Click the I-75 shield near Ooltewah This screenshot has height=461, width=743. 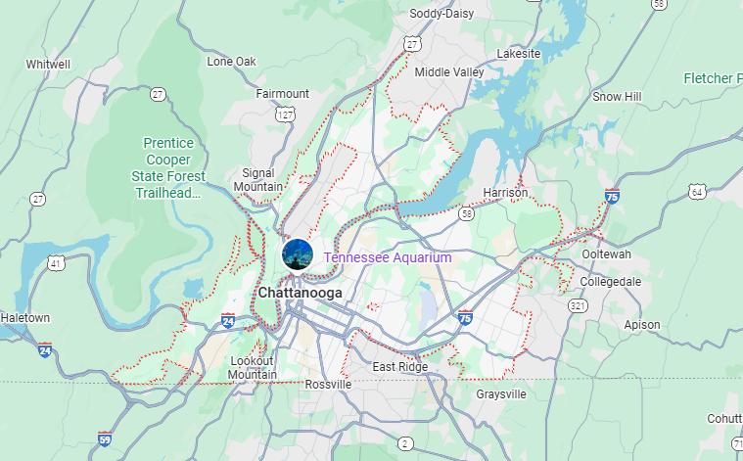[612, 196]
